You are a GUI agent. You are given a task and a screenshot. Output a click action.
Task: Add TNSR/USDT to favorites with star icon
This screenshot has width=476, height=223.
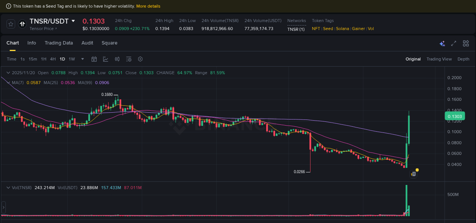(x=10, y=24)
